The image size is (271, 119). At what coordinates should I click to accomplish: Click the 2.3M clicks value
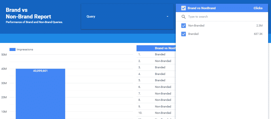(x=259, y=26)
